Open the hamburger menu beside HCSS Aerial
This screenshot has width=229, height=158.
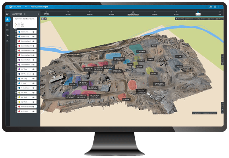[7, 7]
